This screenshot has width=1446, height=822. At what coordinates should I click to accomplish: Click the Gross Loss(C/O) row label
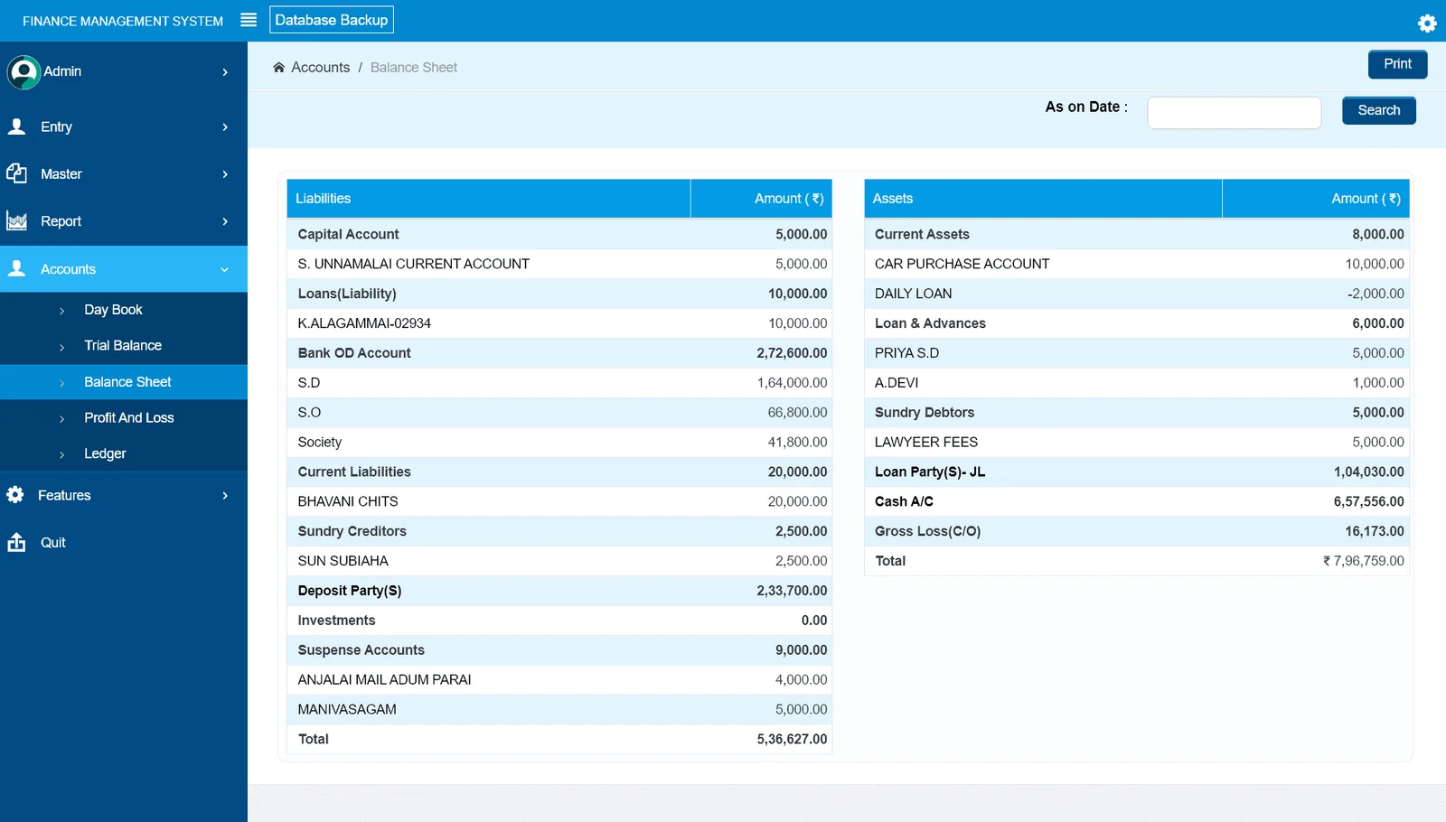coord(927,531)
